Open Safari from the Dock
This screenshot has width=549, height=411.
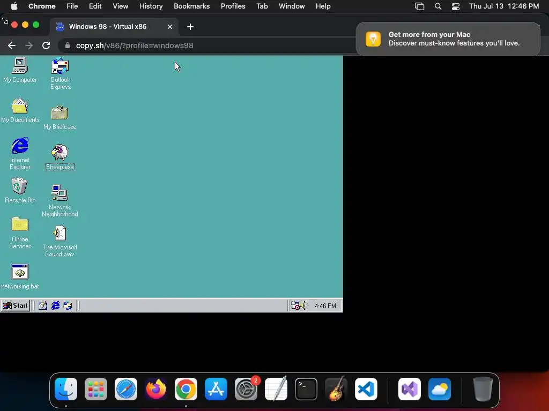(126, 389)
